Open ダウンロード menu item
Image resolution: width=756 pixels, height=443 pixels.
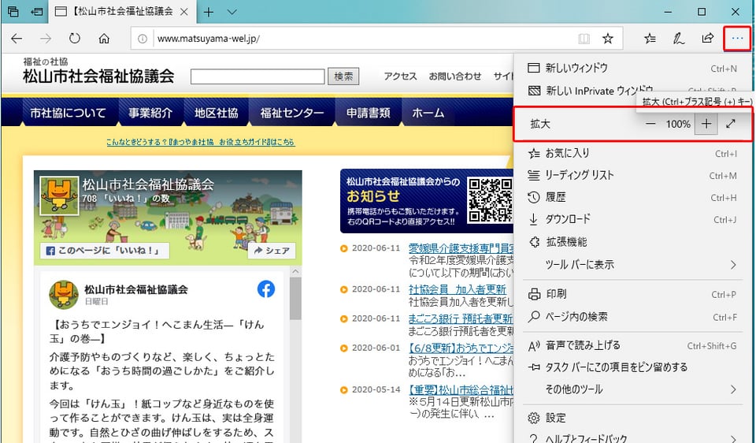[x=632, y=220]
